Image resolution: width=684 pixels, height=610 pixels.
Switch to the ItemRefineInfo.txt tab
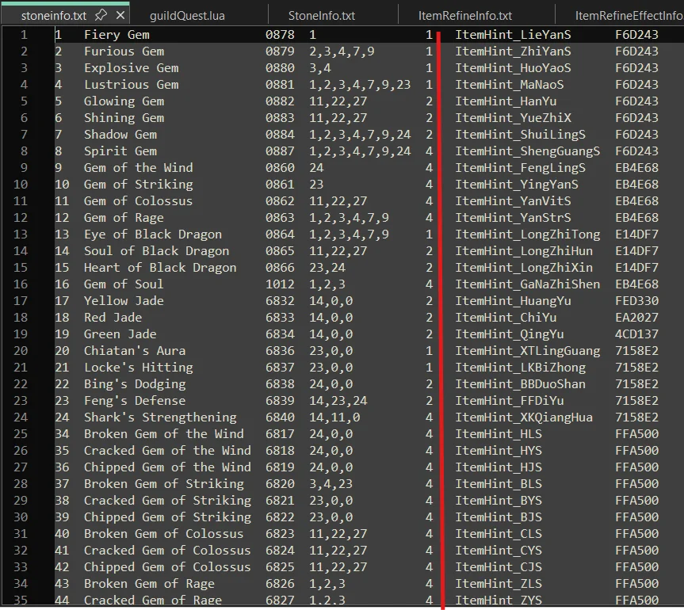coord(465,15)
